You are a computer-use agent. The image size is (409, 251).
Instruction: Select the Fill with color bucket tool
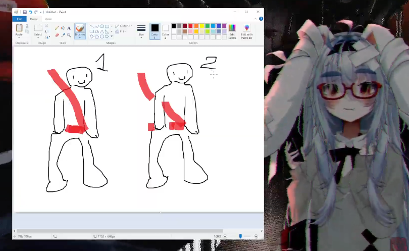click(63, 28)
